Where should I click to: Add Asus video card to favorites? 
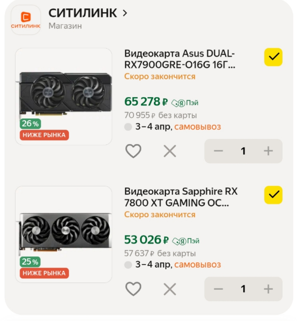[x=134, y=151]
